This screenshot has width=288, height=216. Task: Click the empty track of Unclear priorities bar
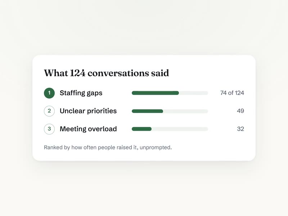click(x=185, y=111)
